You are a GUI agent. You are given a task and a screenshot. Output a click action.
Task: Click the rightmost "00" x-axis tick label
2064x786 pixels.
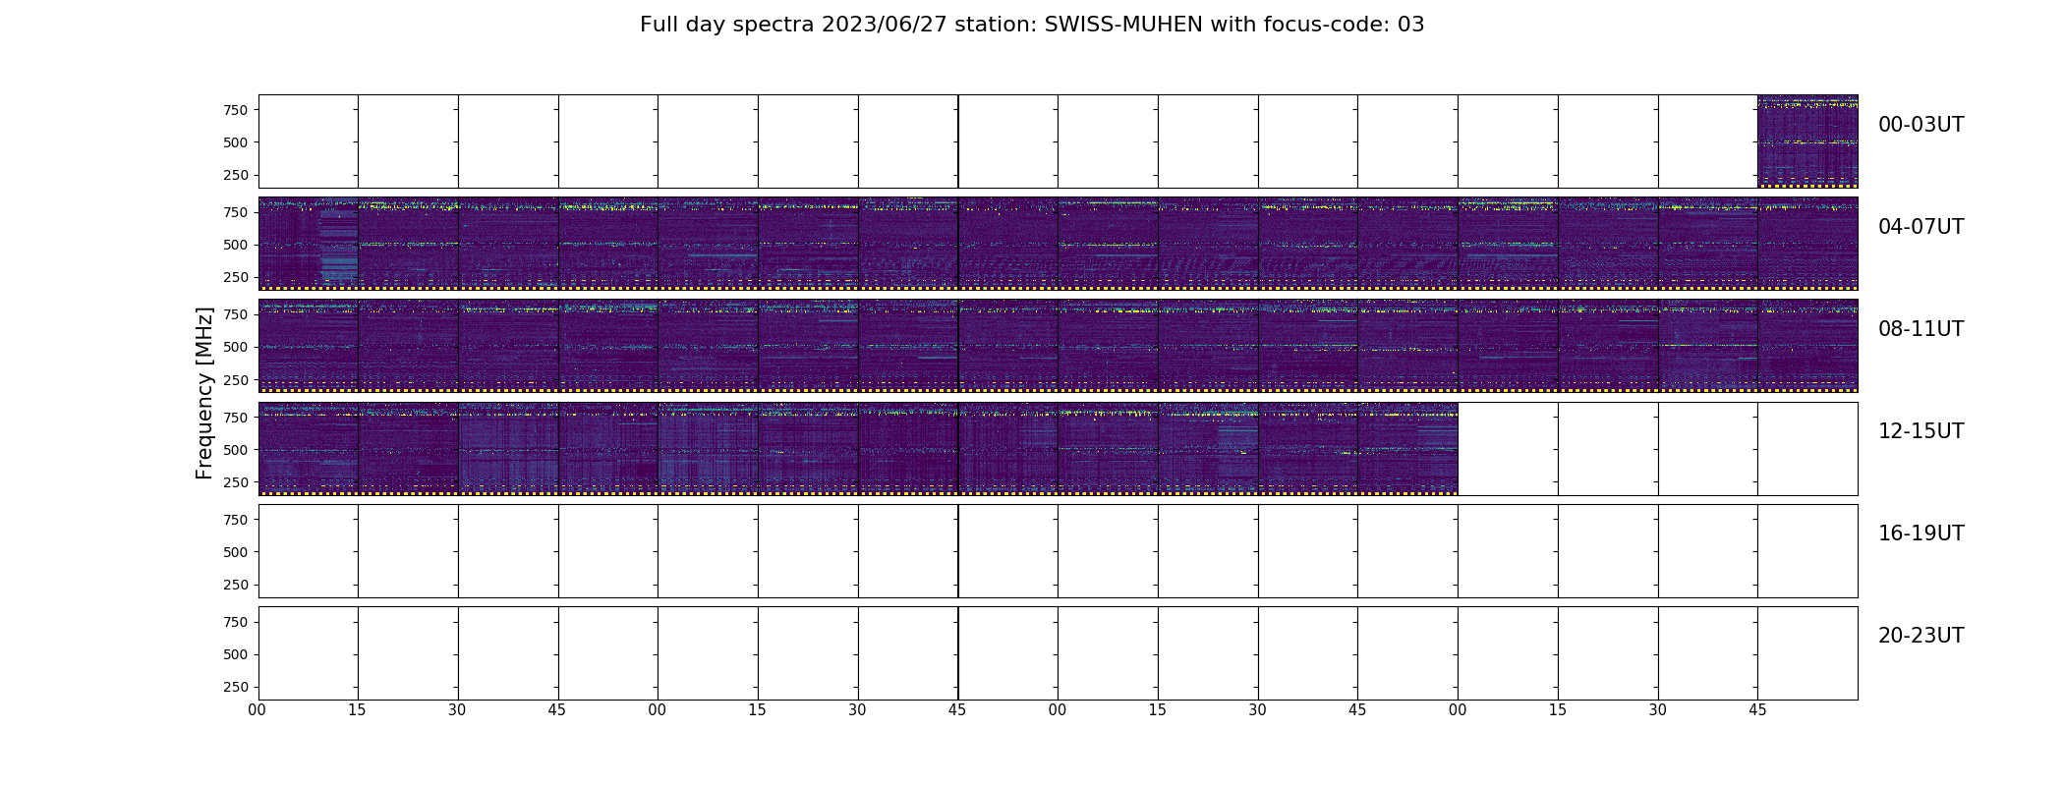point(1458,710)
